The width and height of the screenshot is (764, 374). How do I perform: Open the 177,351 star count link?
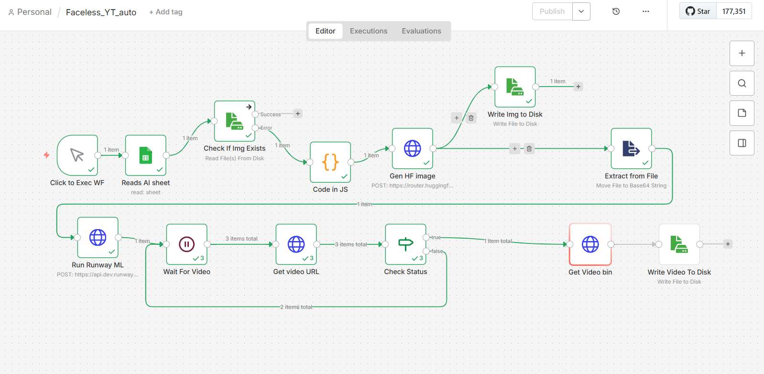[x=734, y=11]
